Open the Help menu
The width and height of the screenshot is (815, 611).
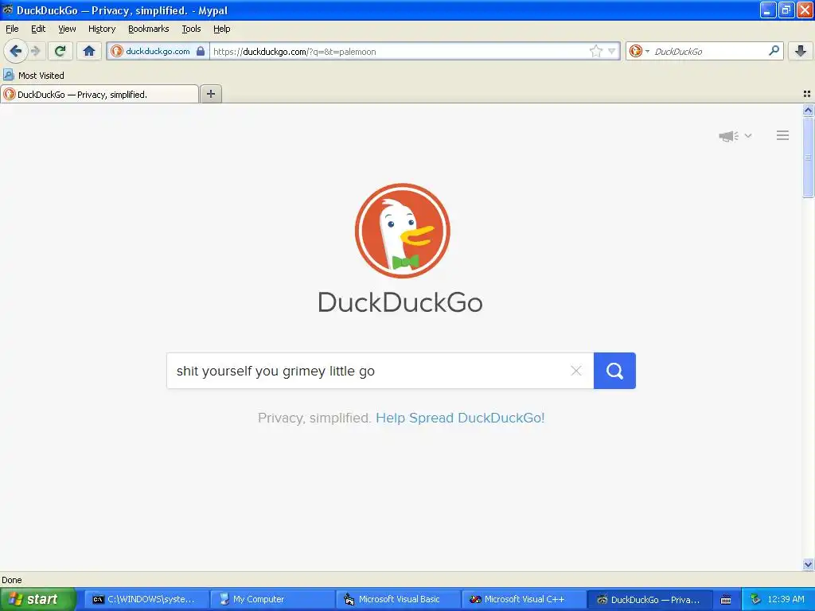[x=221, y=29]
